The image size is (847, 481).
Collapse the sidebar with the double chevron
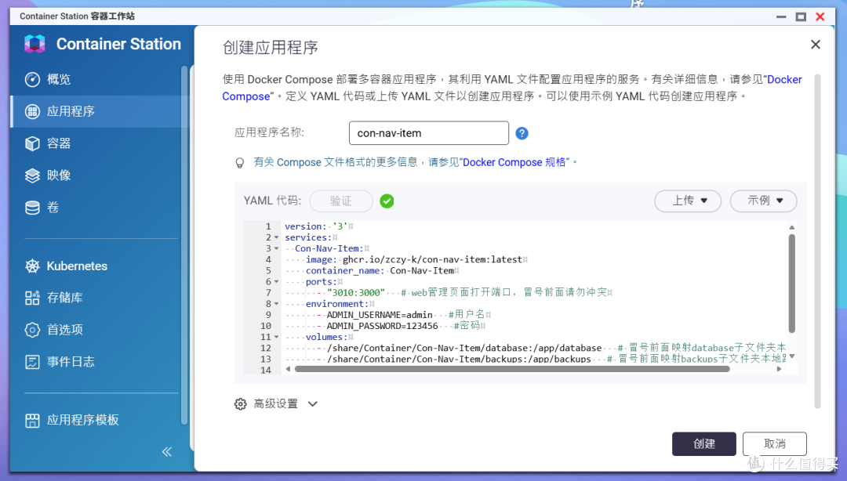point(167,452)
